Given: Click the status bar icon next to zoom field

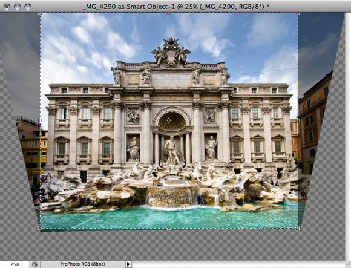Looking at the screenshot, I should point(34,264).
